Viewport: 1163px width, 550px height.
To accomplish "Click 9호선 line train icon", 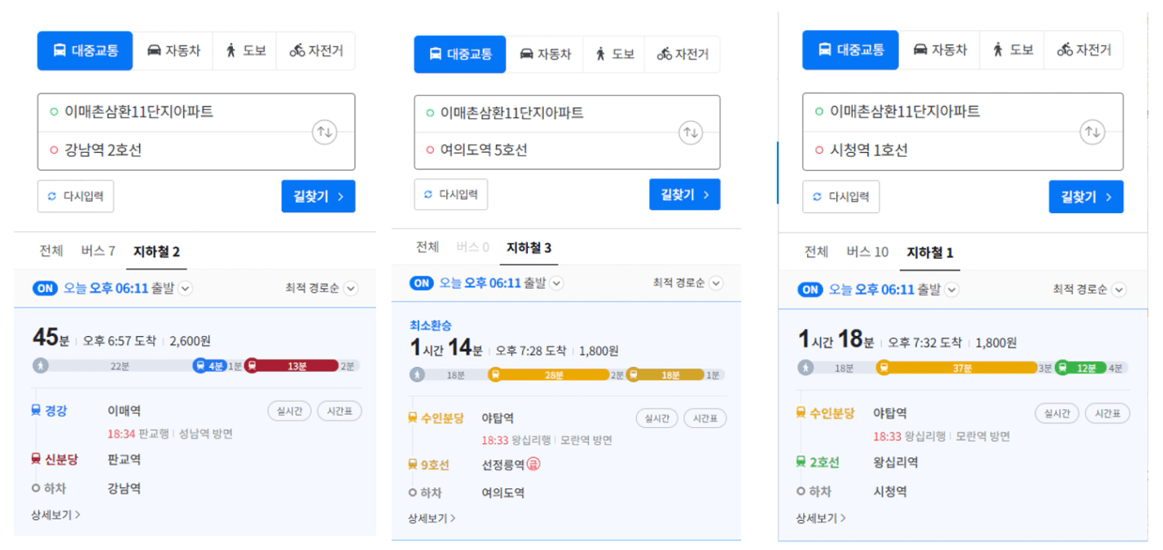I will click(412, 465).
